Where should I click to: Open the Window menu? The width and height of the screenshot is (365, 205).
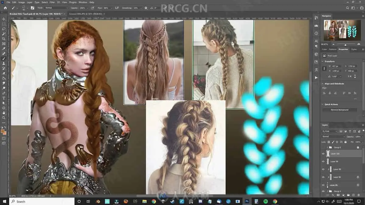point(82,2)
